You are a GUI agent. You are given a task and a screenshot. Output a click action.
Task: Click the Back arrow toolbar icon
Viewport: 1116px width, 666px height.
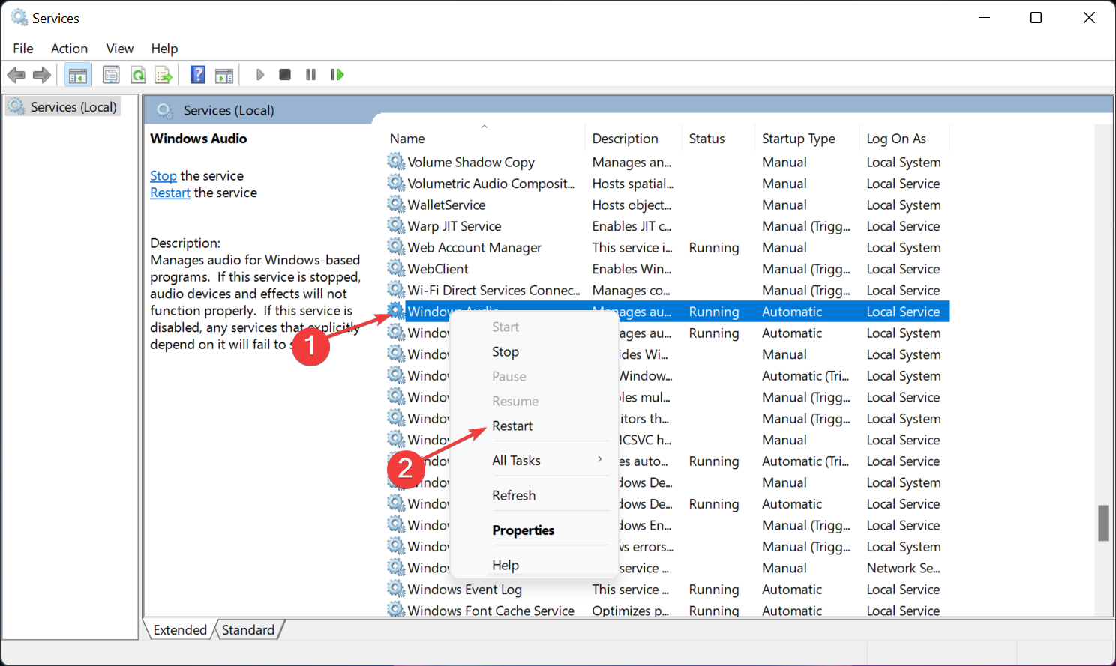click(x=16, y=75)
